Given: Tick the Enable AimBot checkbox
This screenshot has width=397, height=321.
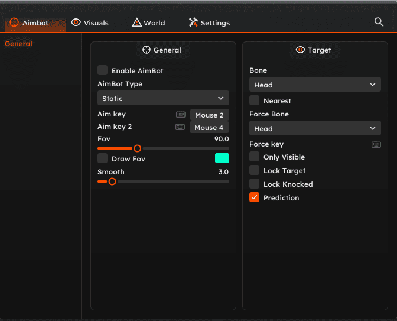Looking at the screenshot, I should pyautogui.click(x=103, y=70).
